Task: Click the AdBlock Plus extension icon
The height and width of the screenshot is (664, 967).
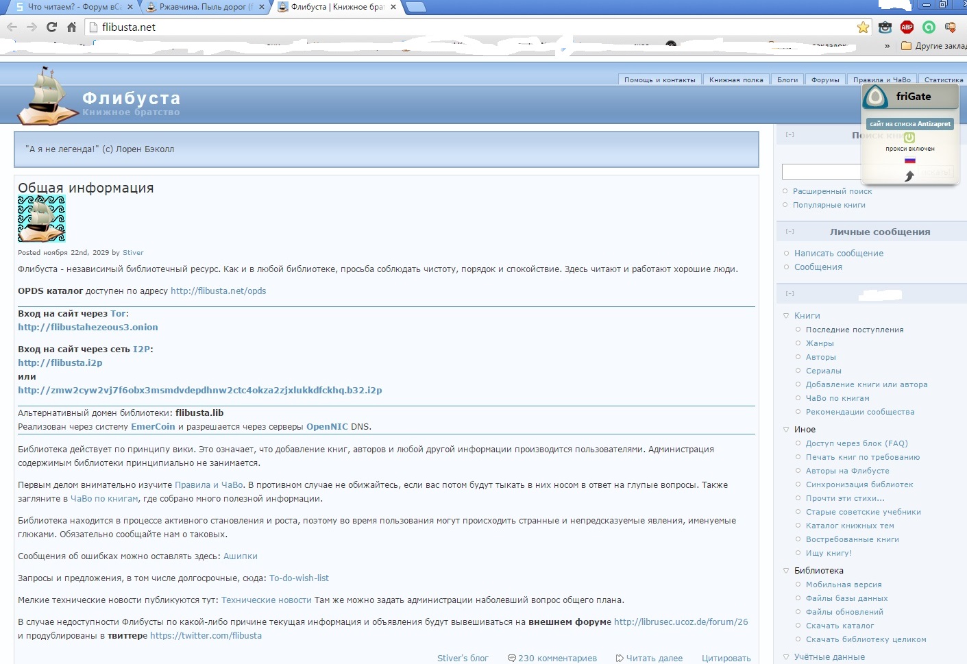Action: click(x=907, y=27)
